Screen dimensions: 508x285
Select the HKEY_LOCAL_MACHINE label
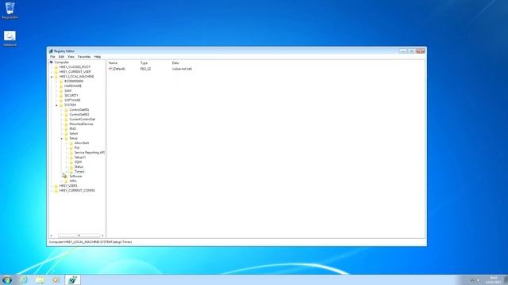pos(77,77)
